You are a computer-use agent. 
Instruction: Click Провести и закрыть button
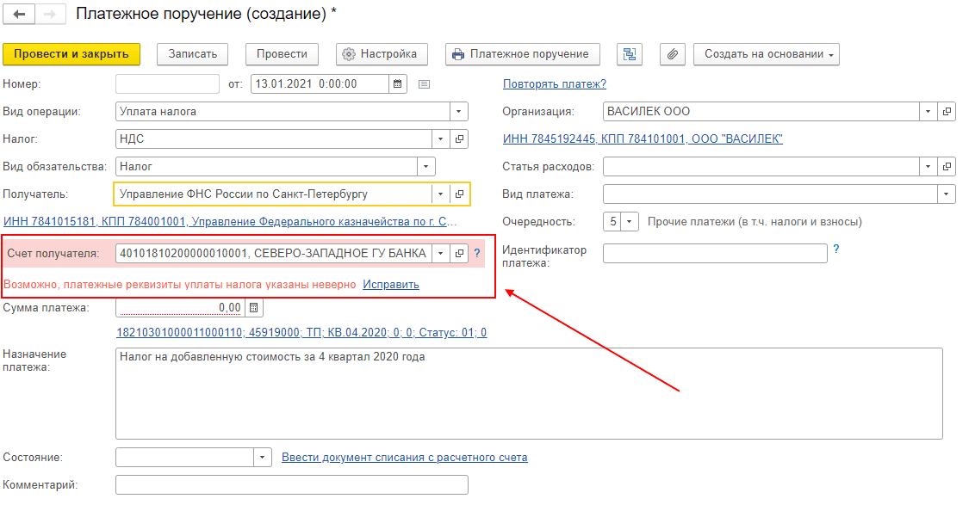[71, 54]
